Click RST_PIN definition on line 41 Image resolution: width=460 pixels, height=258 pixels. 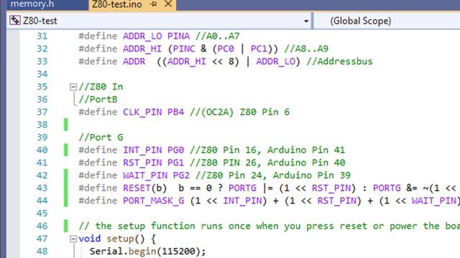click(142, 163)
